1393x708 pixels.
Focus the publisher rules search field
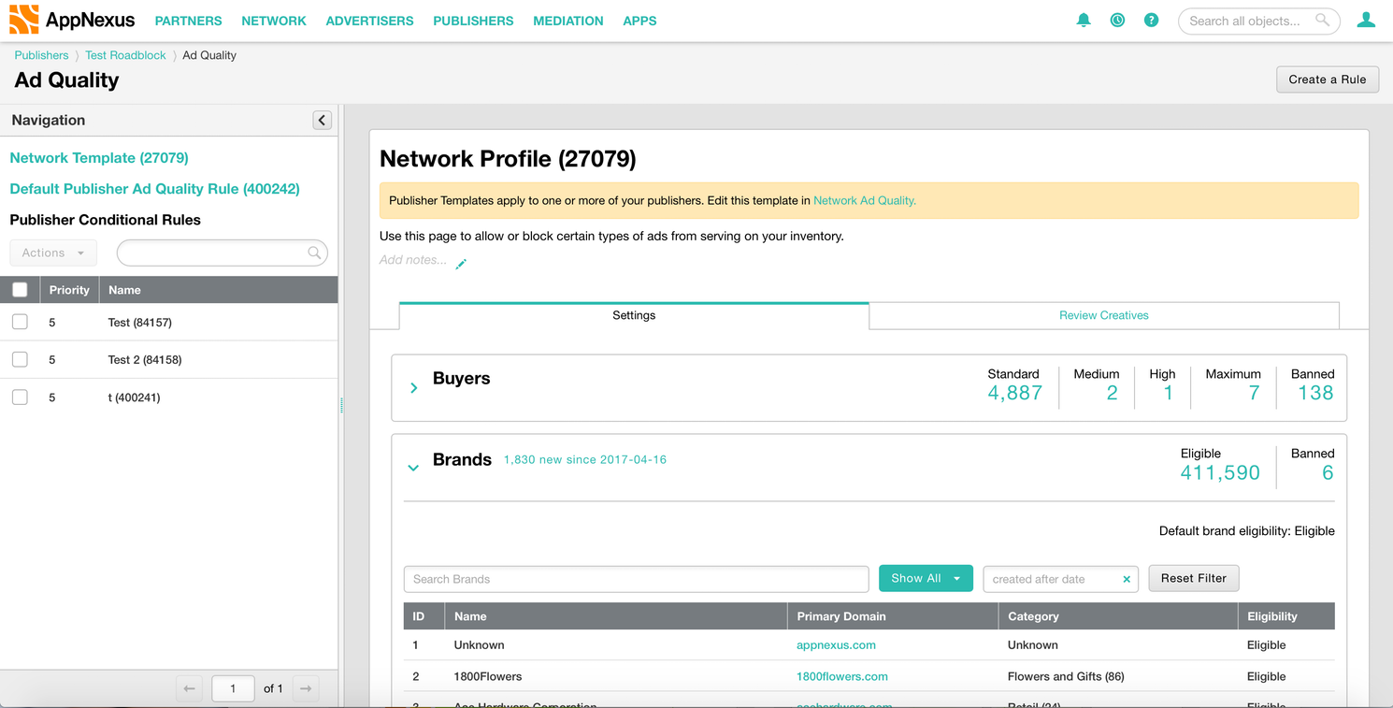[x=223, y=253]
